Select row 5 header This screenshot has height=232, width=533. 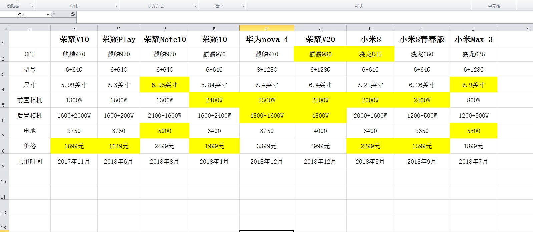[4, 100]
